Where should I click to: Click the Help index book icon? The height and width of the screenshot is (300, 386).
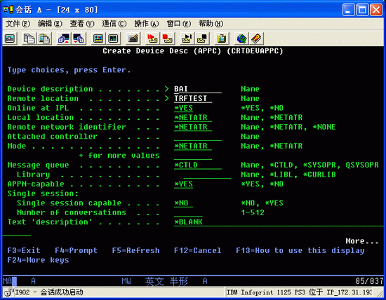pos(256,39)
